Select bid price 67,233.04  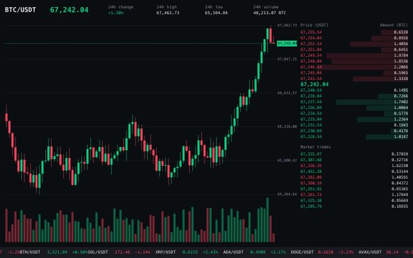pyautogui.click(x=311, y=119)
